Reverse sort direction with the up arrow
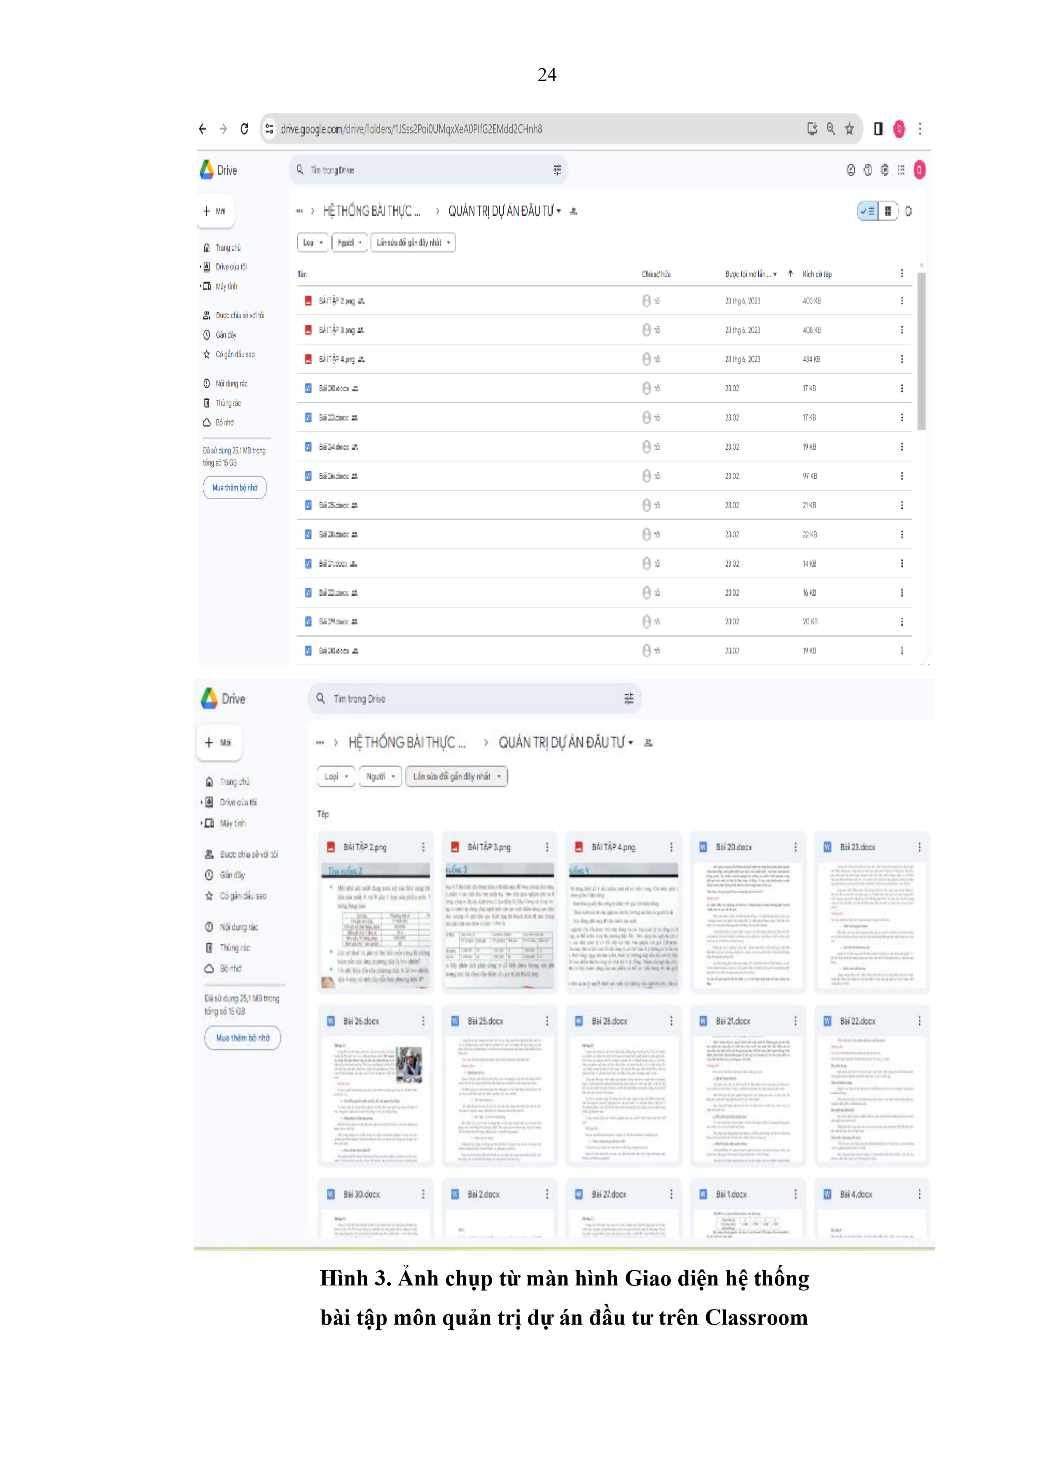Viewport: 1045px width, 1478px height. coord(790,273)
